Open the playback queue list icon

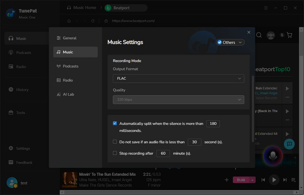point(293,180)
